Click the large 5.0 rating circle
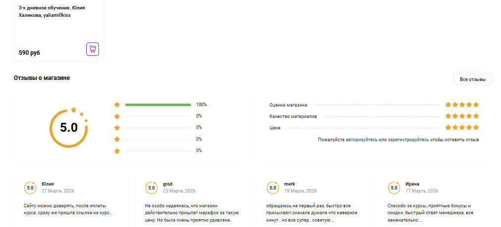 pos(69,127)
